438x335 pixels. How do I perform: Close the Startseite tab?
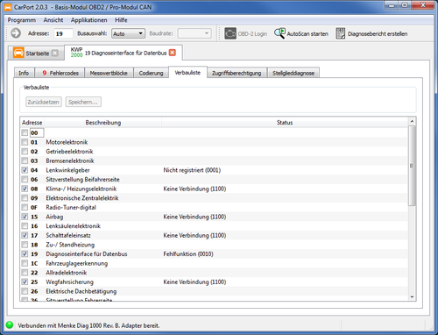[54, 53]
